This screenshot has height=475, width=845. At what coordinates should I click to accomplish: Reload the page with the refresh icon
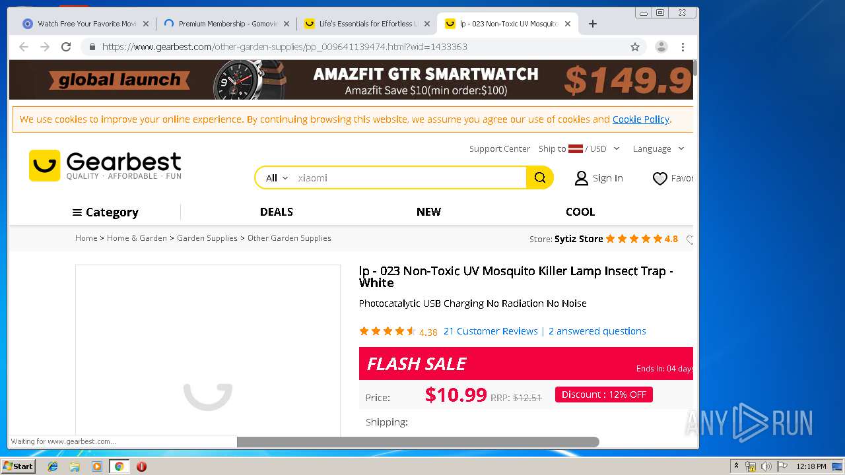[x=66, y=47]
